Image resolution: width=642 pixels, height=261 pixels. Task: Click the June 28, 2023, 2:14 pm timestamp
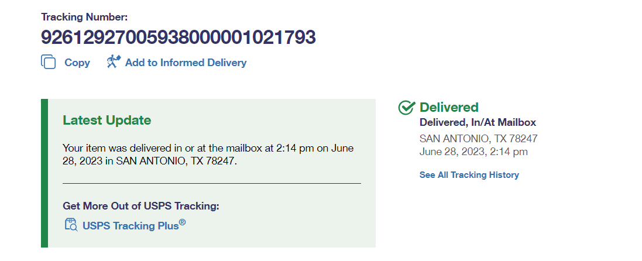pyautogui.click(x=473, y=152)
